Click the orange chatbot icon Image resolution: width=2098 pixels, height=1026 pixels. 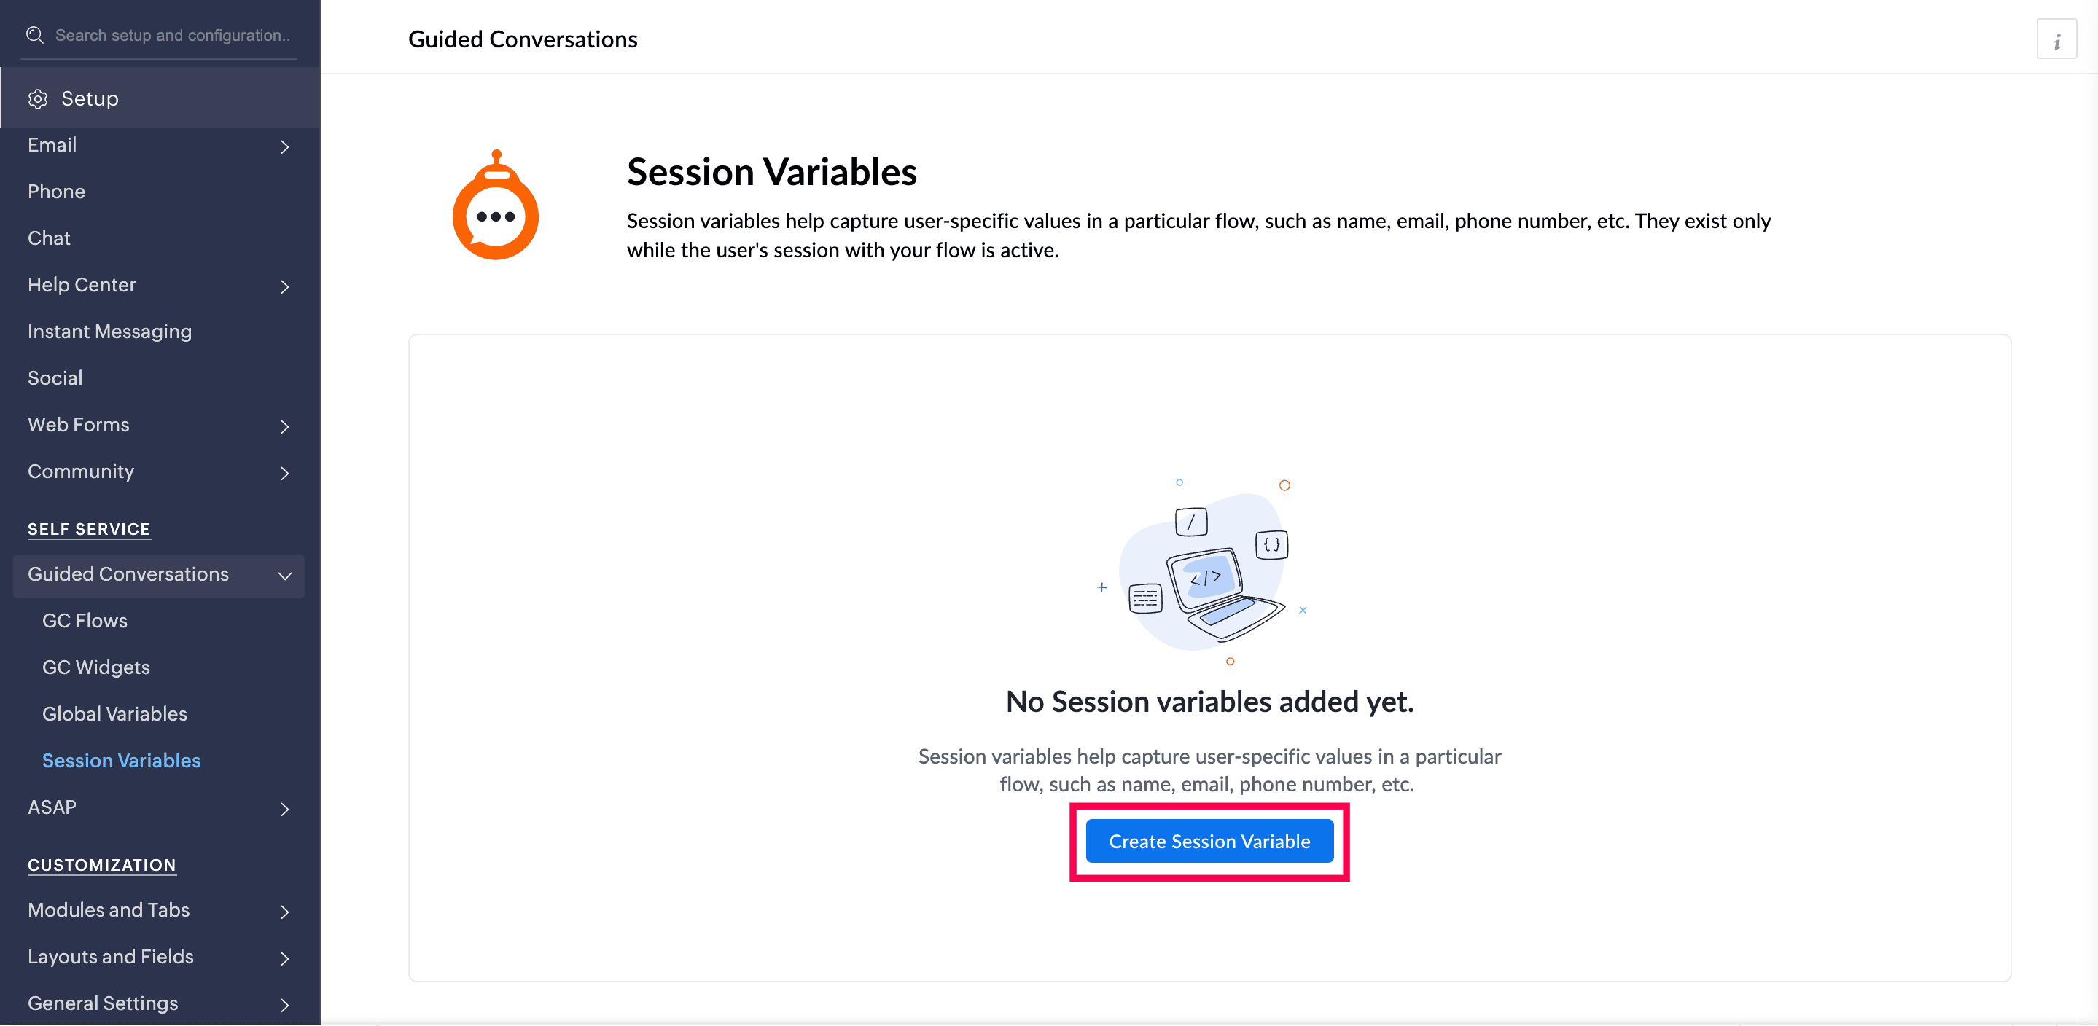tap(495, 207)
